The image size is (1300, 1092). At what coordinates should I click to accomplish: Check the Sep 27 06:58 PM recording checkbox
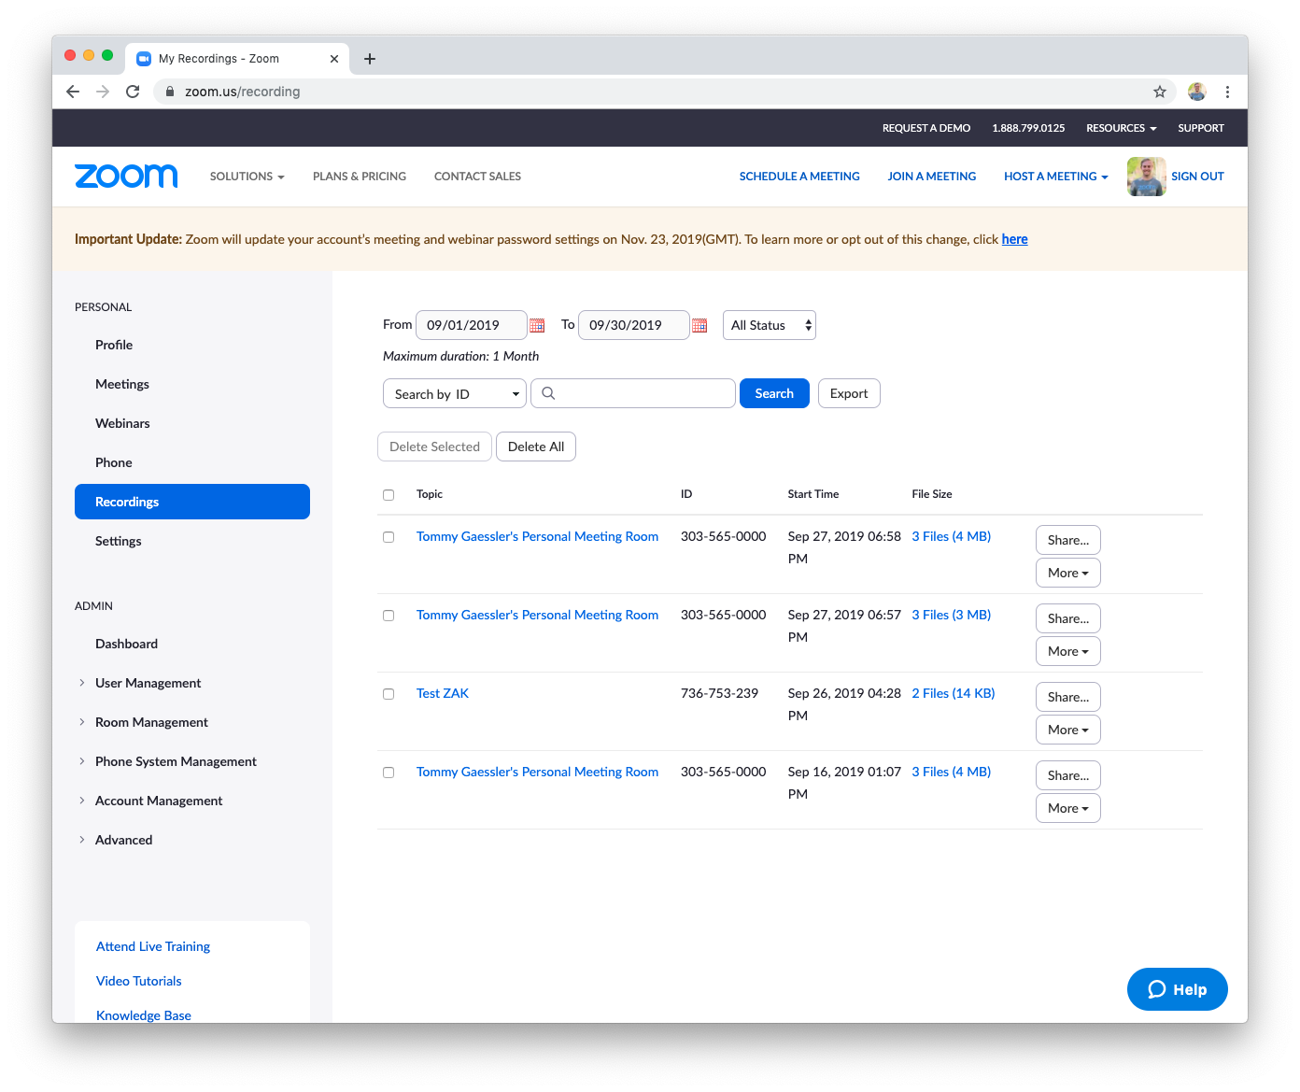[389, 537]
